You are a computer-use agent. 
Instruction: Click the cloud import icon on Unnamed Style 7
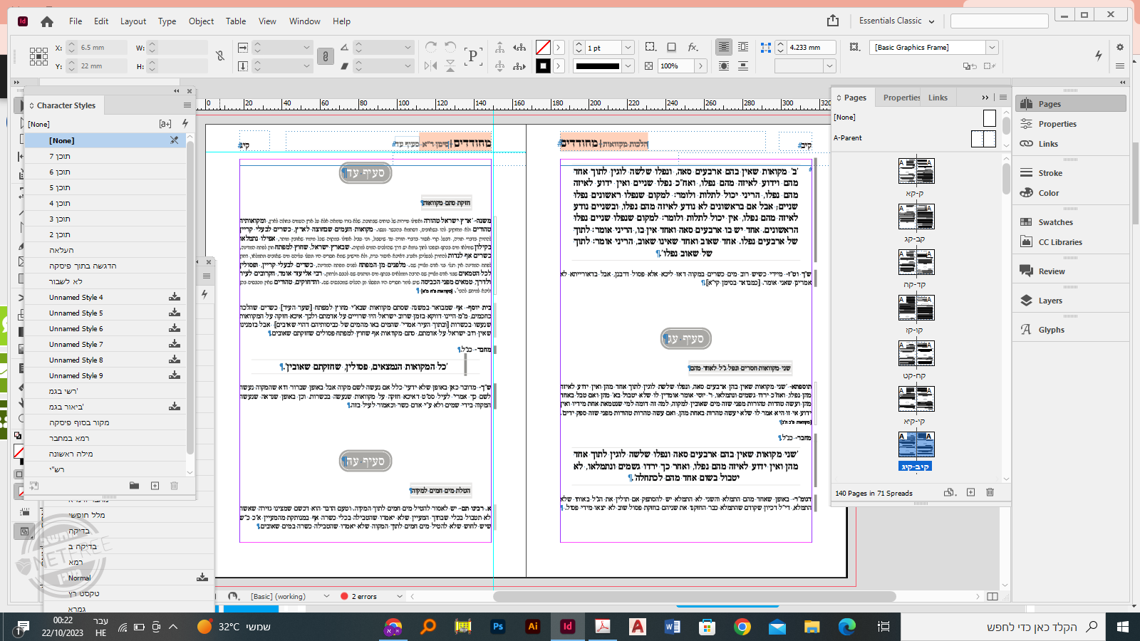tap(174, 345)
